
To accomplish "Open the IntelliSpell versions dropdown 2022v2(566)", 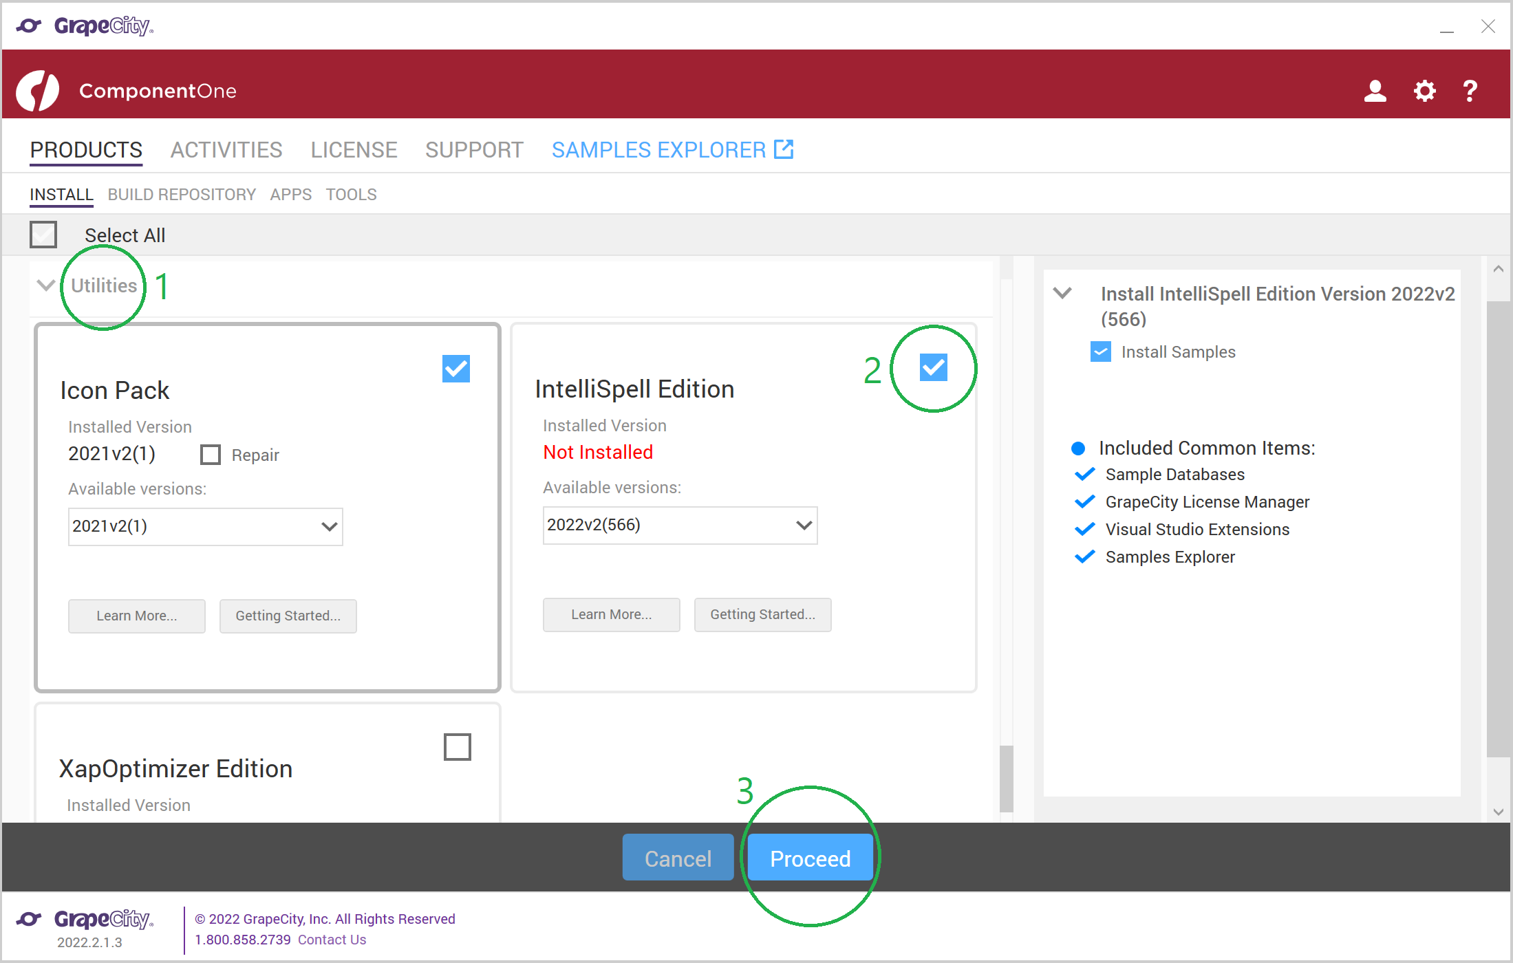I will point(680,526).
